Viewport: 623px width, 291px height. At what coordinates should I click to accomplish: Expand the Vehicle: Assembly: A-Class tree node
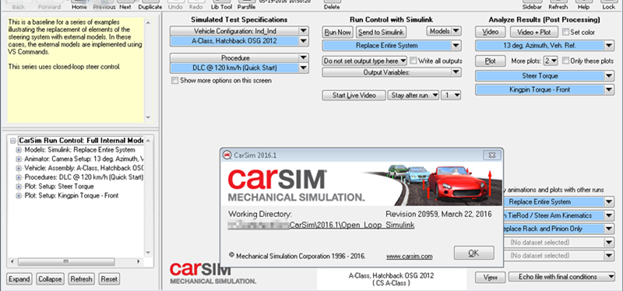pos(19,168)
